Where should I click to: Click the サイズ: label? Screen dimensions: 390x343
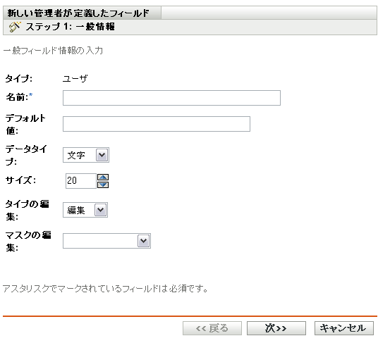coord(20,180)
